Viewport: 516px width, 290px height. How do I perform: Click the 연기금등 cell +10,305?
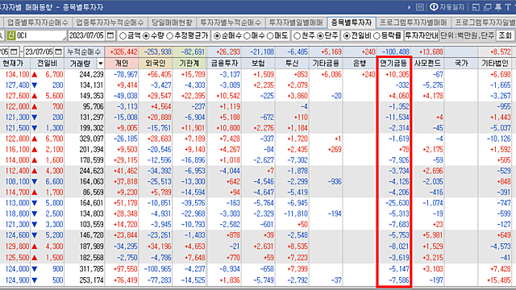coord(393,75)
